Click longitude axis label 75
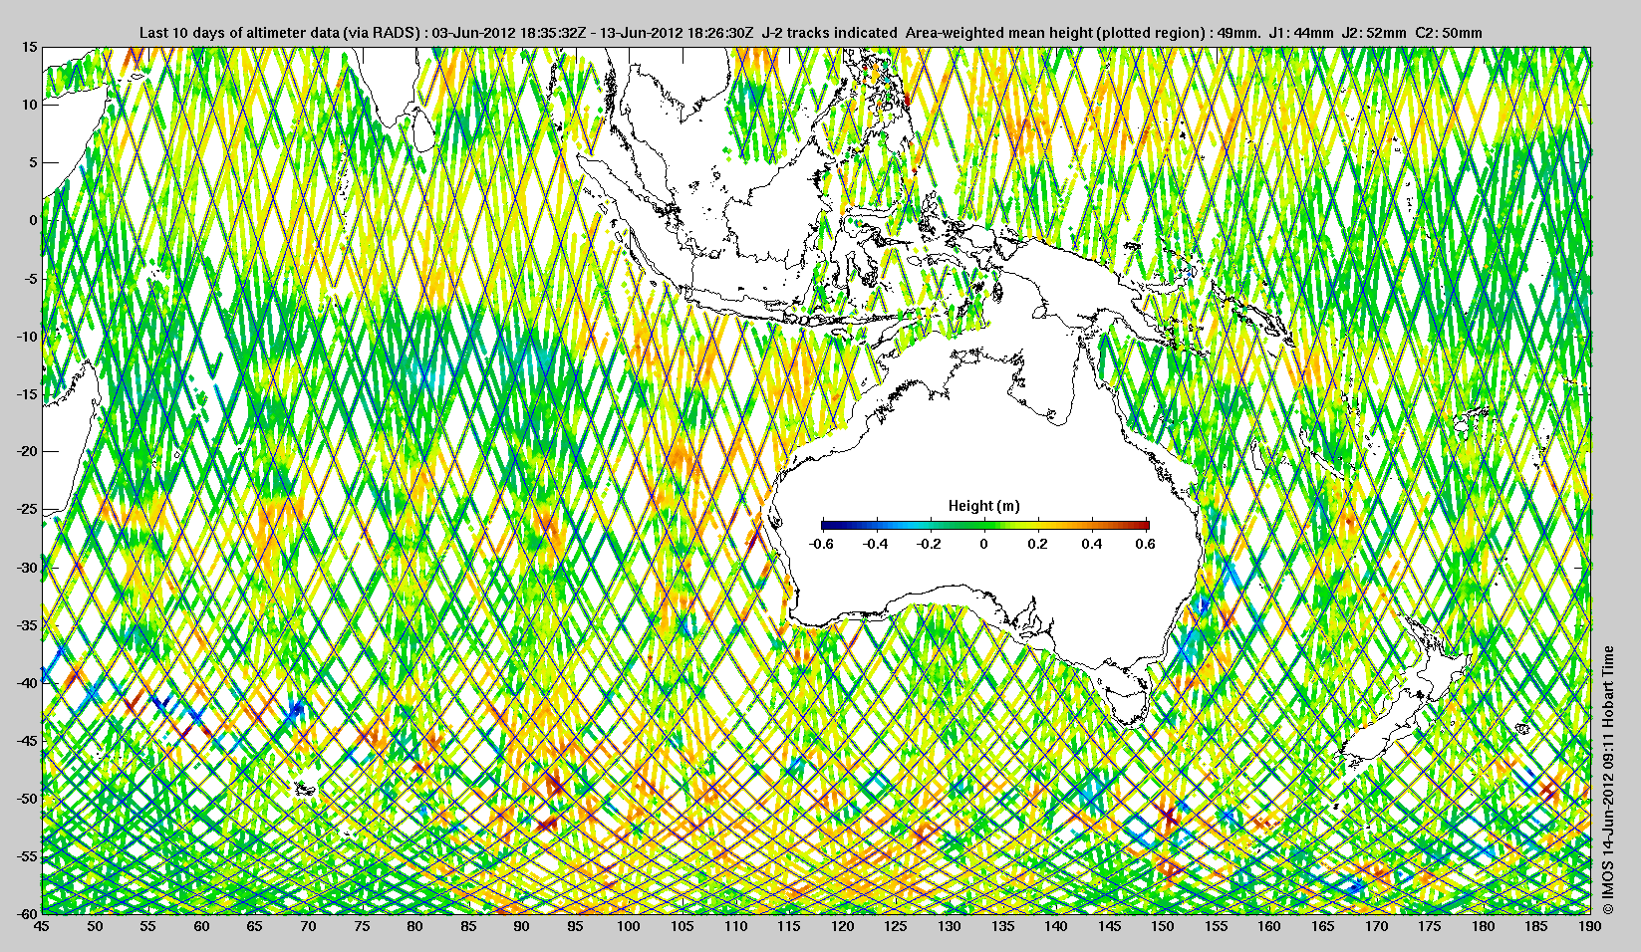The height and width of the screenshot is (952, 1641). pyautogui.click(x=362, y=926)
